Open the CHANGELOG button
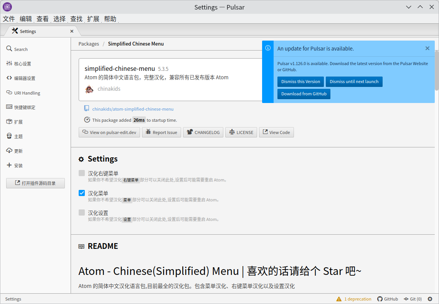The height and width of the screenshot is (304, 439). (x=203, y=132)
